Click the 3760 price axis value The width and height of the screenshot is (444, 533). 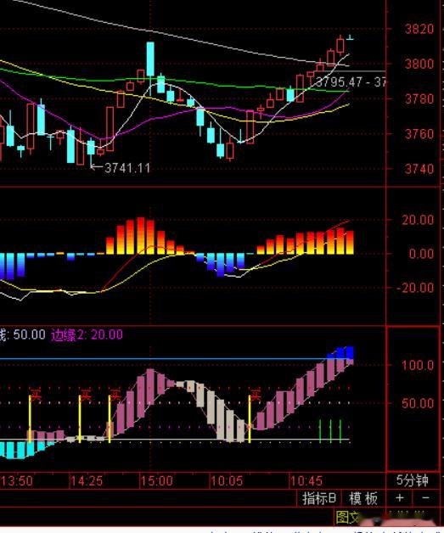(x=419, y=134)
